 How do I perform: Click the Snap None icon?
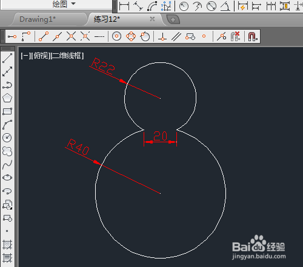point(235,36)
